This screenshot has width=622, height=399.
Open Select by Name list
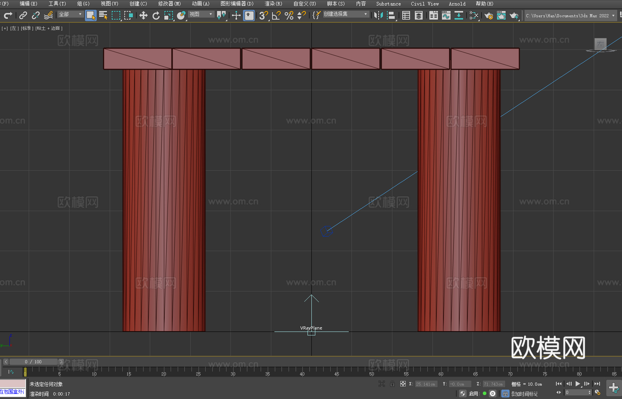tap(103, 15)
